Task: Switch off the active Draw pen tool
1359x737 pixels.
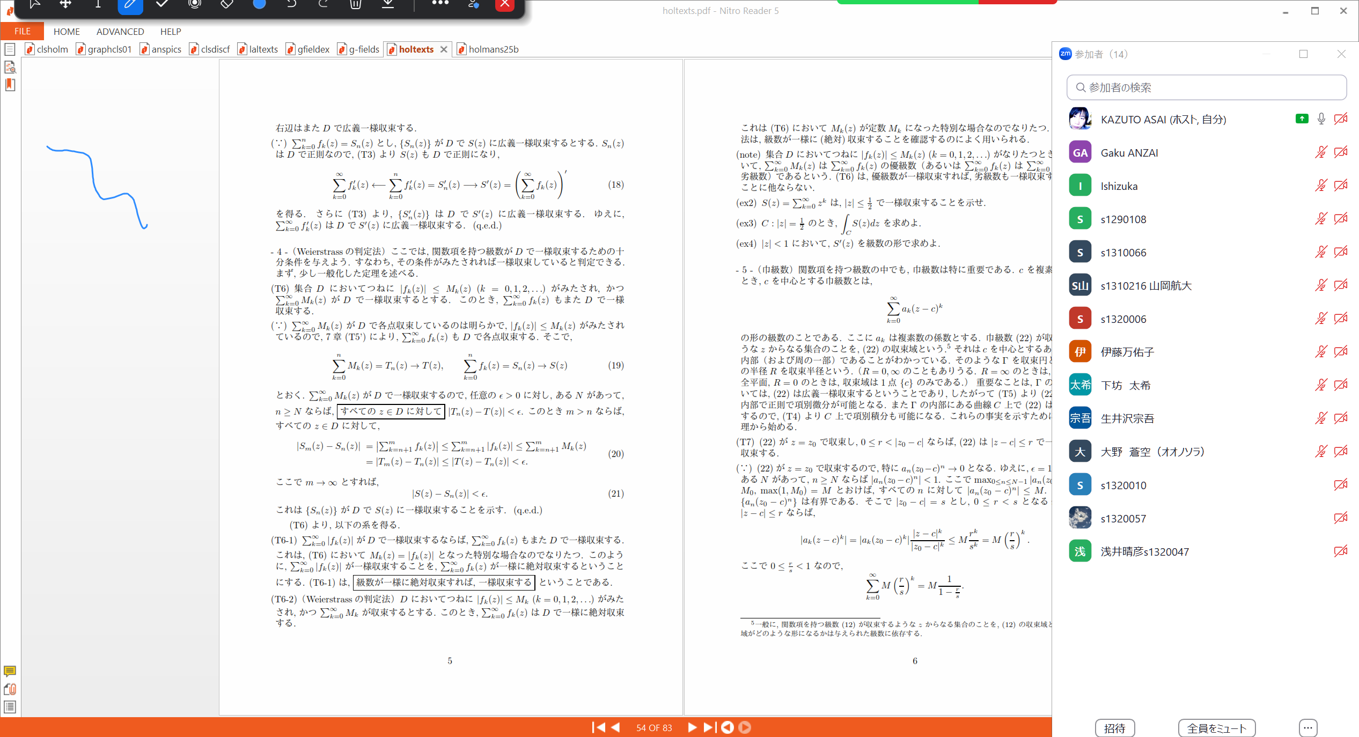Action: click(x=130, y=4)
